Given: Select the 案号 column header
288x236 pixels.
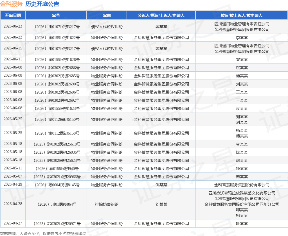Looking at the screenshot, I should click(x=56, y=15).
